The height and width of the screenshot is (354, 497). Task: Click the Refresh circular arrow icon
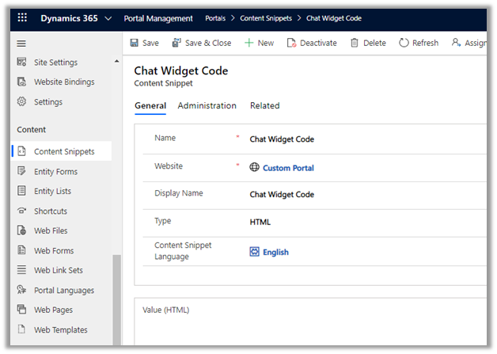pos(404,43)
